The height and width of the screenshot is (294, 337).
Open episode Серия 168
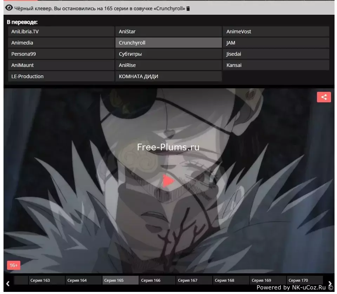[231, 280]
